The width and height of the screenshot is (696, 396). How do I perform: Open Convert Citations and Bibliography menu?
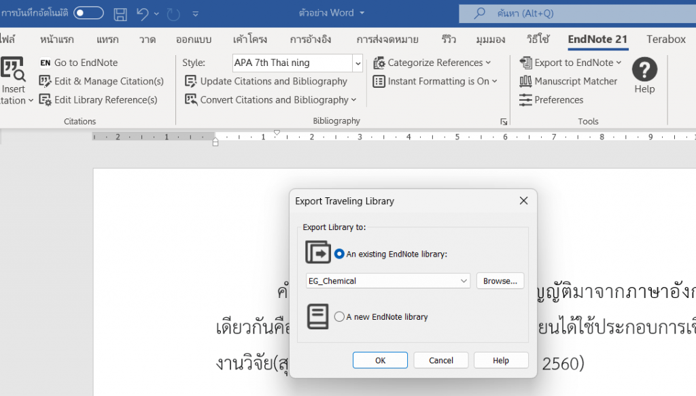click(271, 100)
